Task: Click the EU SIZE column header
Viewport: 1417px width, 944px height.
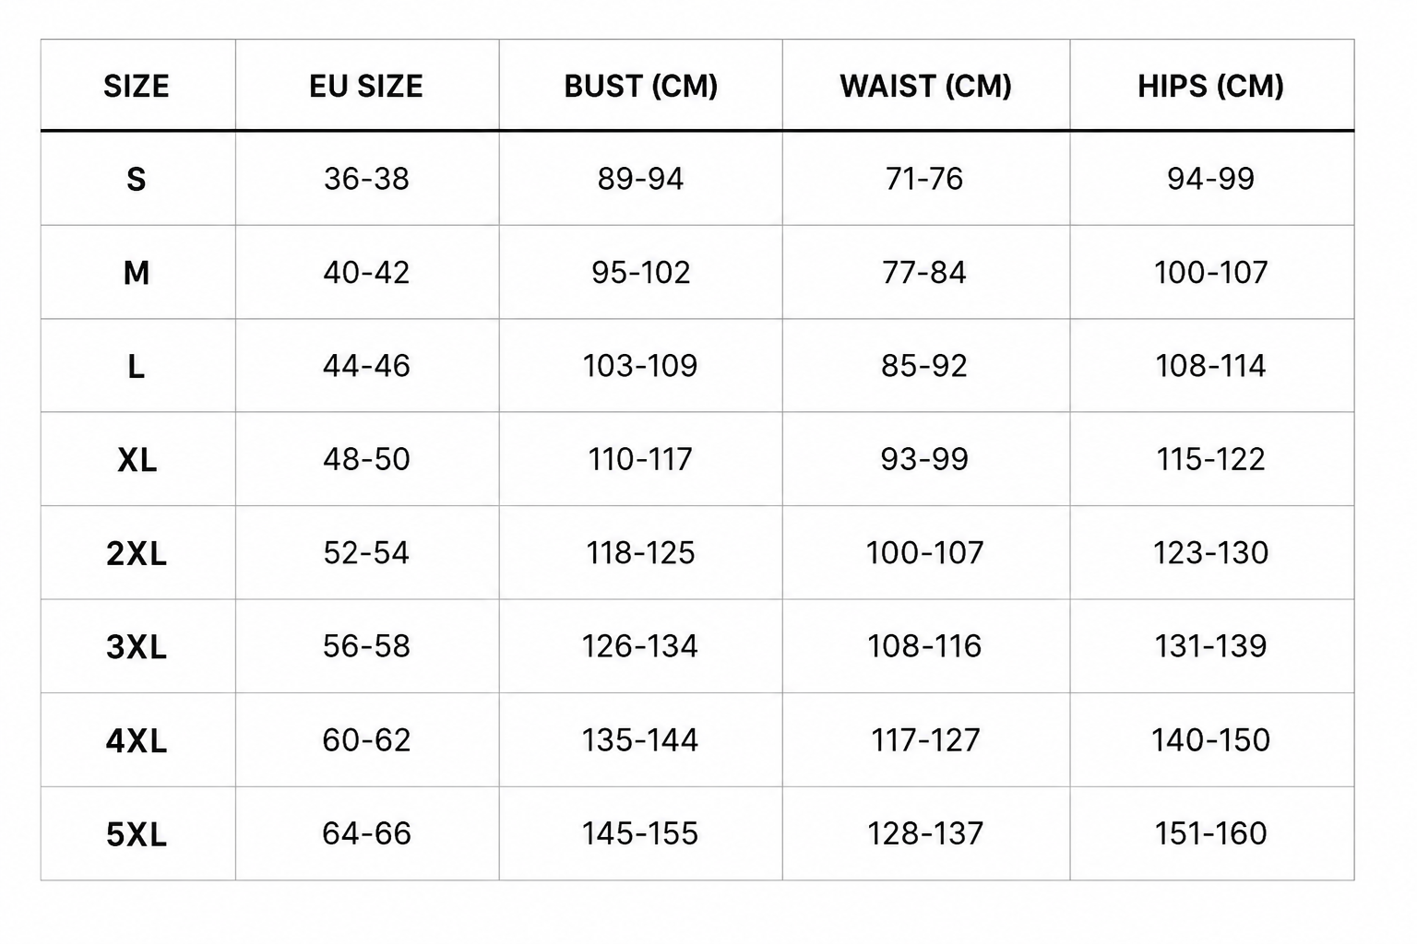Action: point(366,86)
